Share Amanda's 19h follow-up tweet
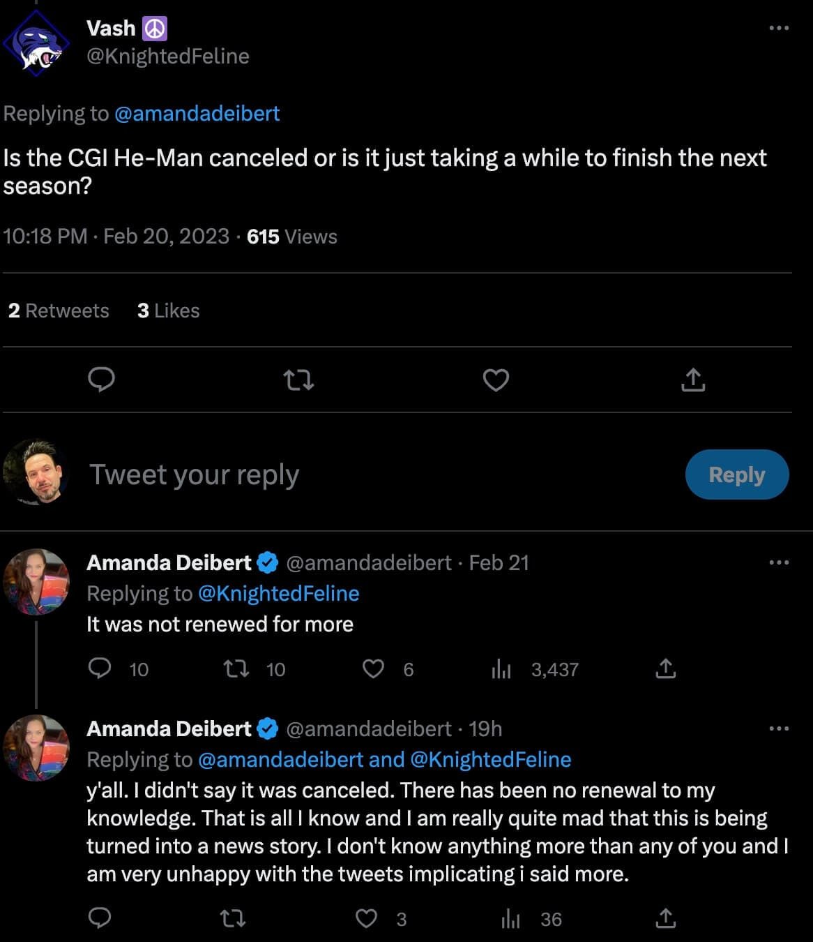The width and height of the screenshot is (813, 942). click(665, 918)
